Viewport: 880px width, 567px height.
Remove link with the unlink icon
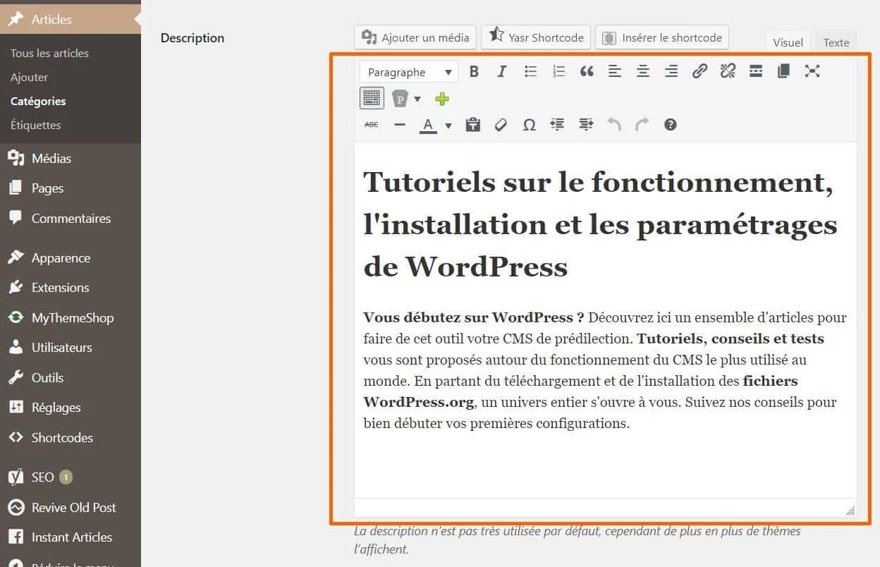[728, 71]
